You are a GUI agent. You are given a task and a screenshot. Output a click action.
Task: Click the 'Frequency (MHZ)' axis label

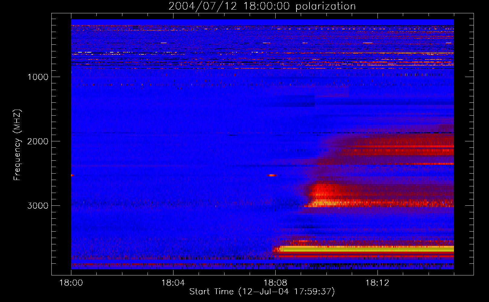[x=18, y=145]
